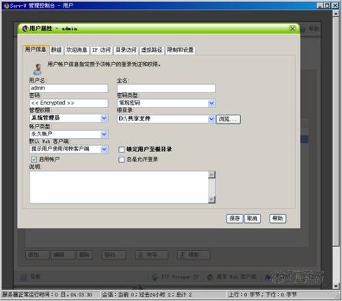Open the FTP Voyager JV link icon
Viewport: 342px width, 301px height.
(155, 277)
